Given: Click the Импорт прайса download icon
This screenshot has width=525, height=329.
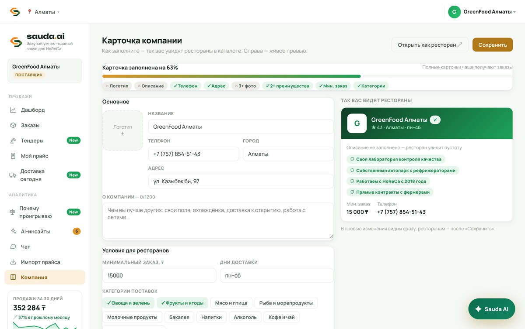Looking at the screenshot, I should coord(13,262).
